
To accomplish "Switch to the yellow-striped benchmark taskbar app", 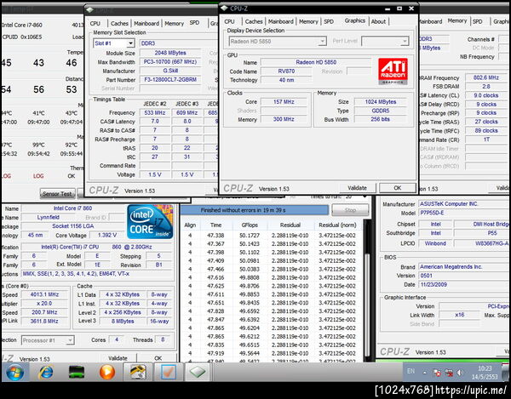I will tap(138, 372).
